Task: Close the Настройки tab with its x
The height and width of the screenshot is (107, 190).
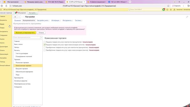Action: click(37, 13)
